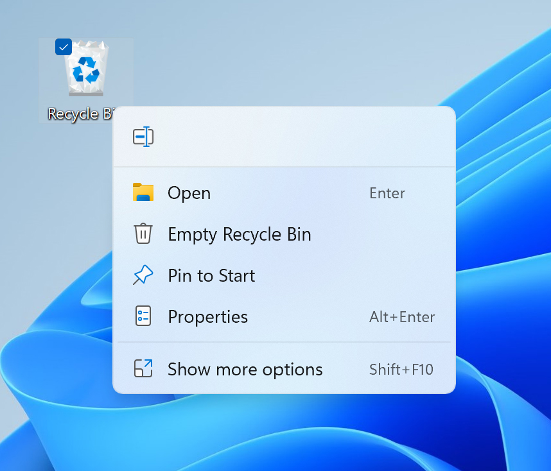551x471 pixels.
Task: Select Empty Recycle Bin from the menu
Action: pos(239,234)
